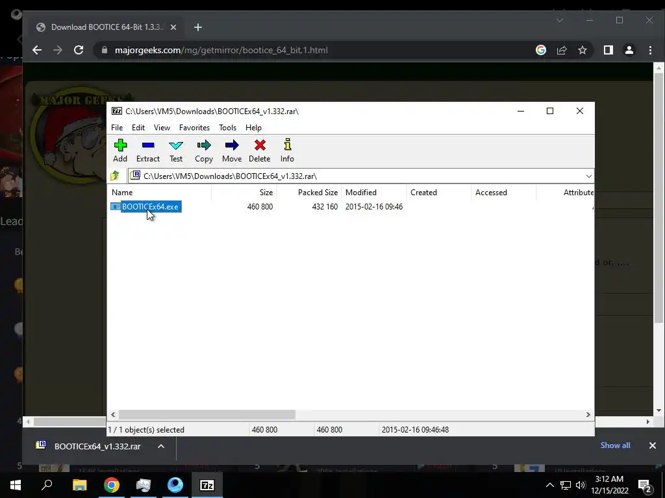Click the 432 160 packed size value
Screen dimensions: 665x498
[325, 207]
